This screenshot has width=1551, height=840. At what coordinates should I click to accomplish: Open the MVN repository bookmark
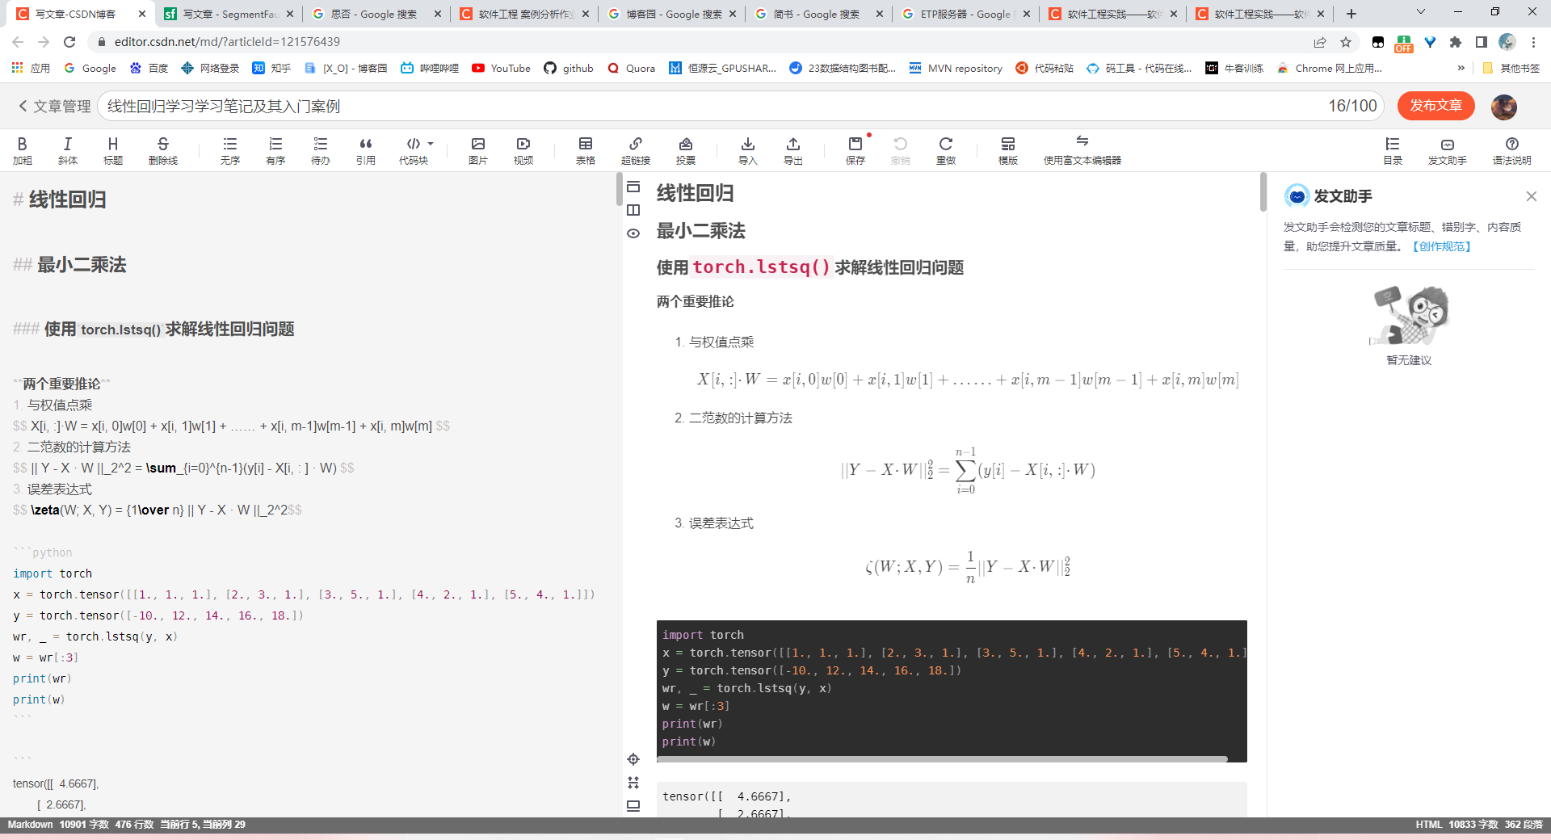click(956, 69)
